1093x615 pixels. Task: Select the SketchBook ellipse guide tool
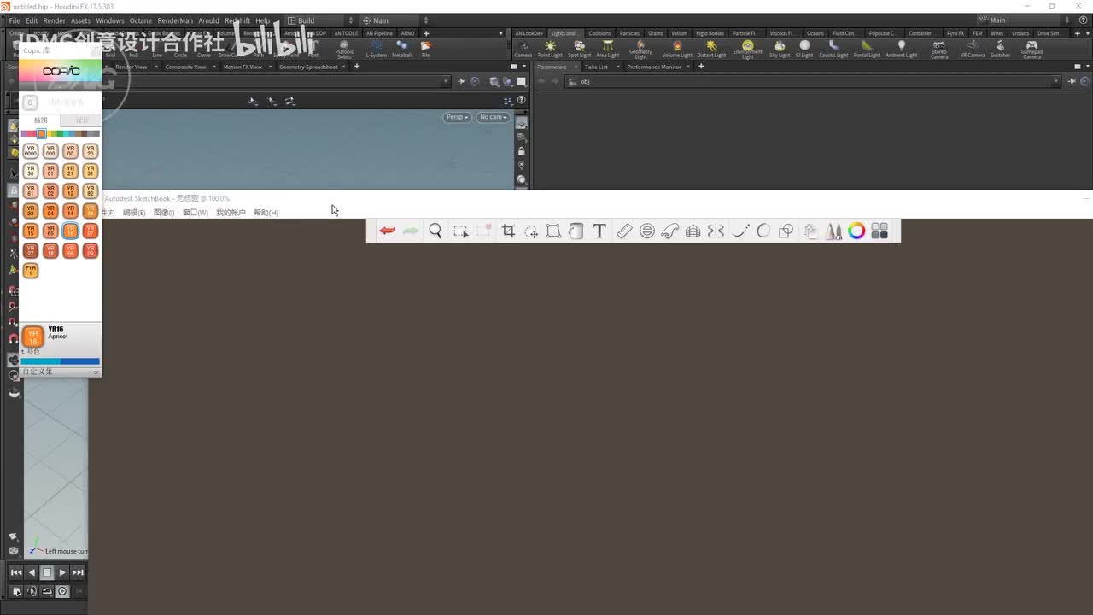tap(647, 231)
